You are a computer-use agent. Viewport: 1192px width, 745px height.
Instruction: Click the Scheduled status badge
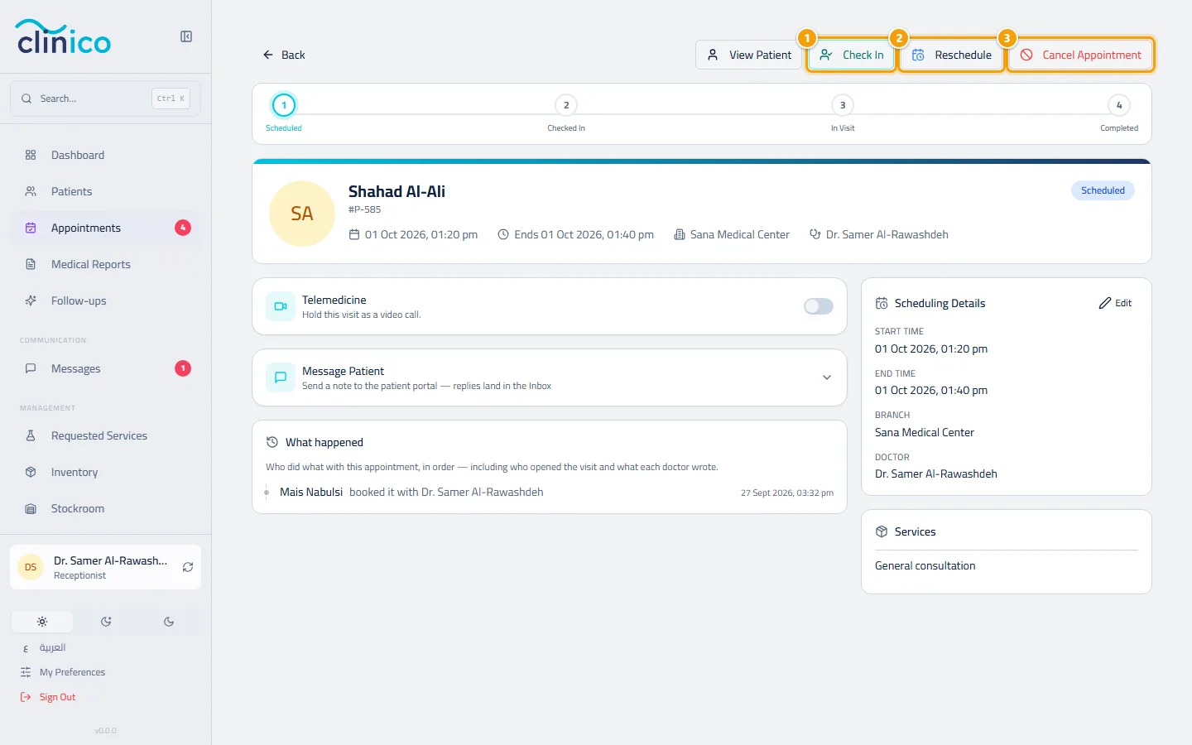click(x=1103, y=190)
